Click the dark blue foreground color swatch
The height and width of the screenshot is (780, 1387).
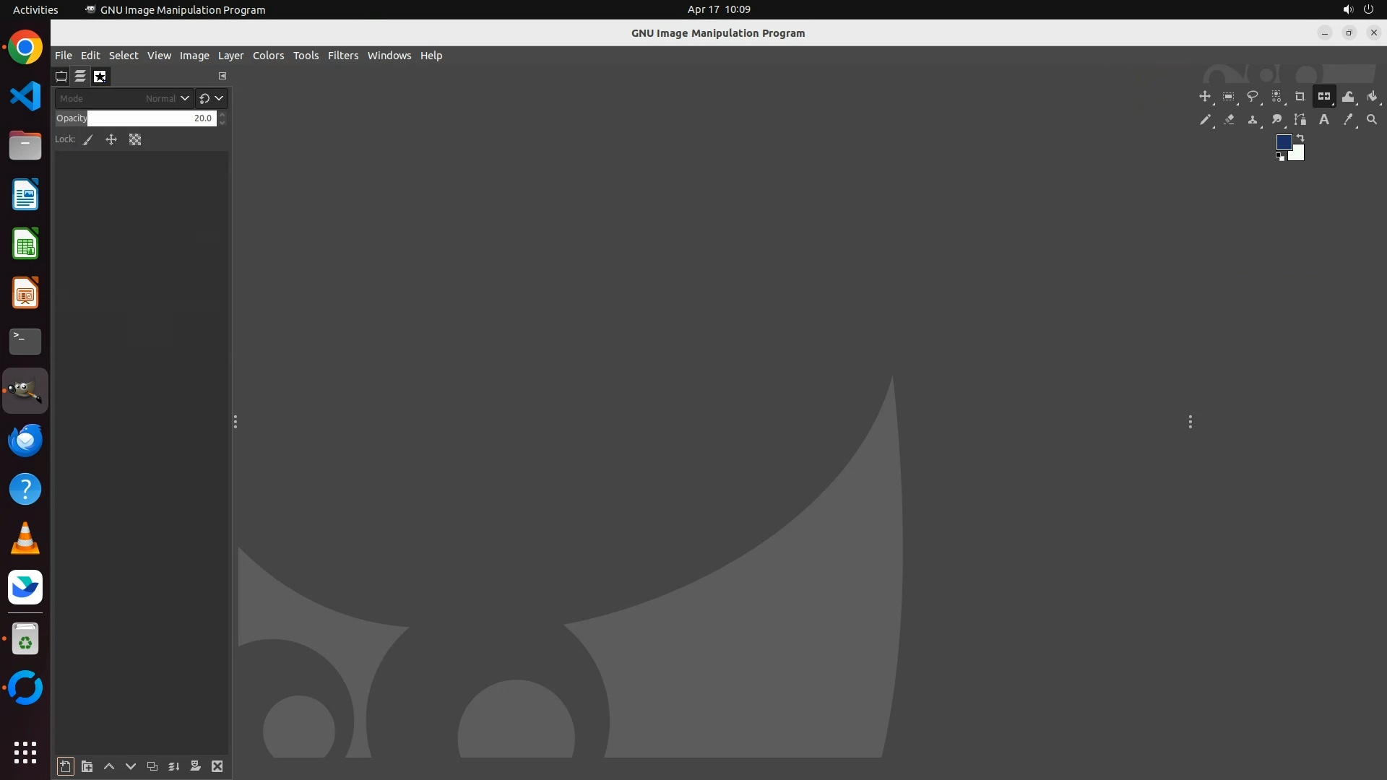[1283, 142]
